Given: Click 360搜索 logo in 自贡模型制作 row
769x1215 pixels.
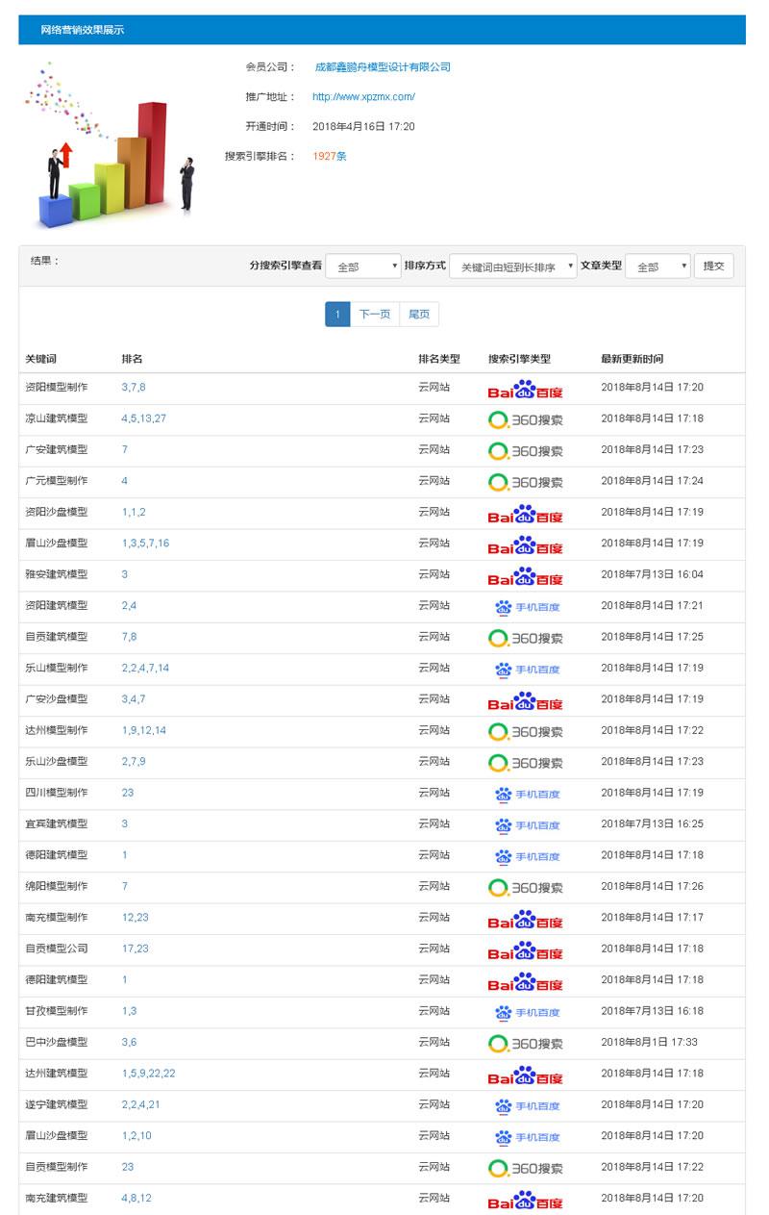Looking at the screenshot, I should coord(525,1169).
